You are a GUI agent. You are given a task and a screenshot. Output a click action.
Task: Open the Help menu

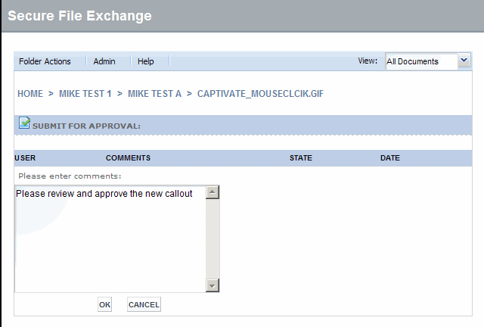point(146,61)
